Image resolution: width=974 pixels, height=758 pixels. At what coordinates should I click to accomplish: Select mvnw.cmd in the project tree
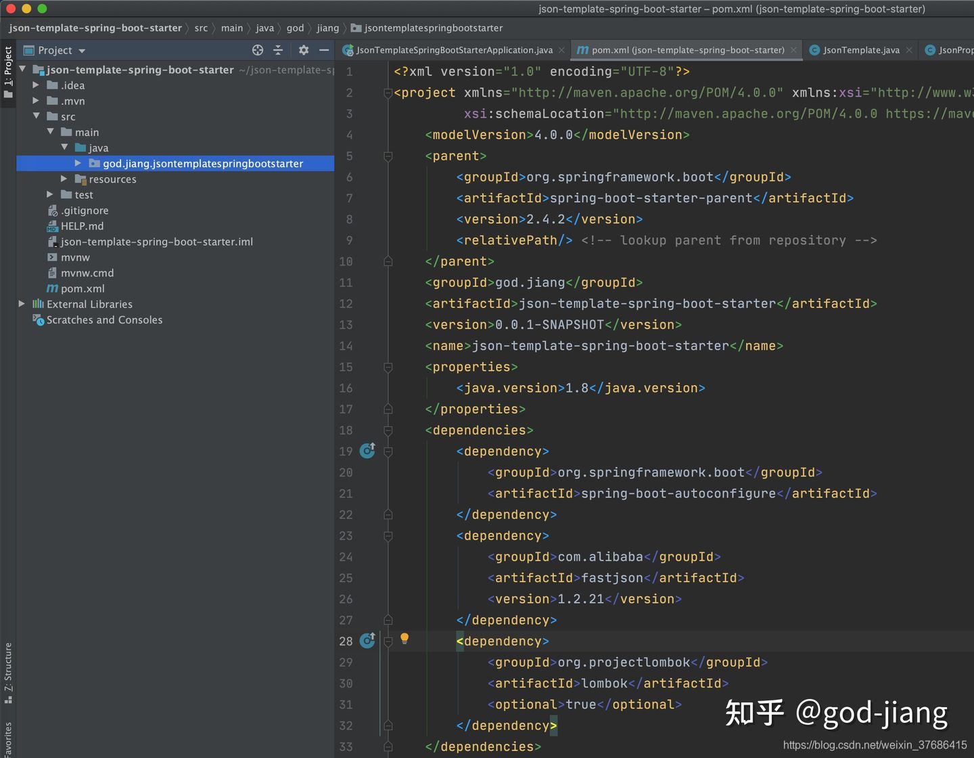87,273
